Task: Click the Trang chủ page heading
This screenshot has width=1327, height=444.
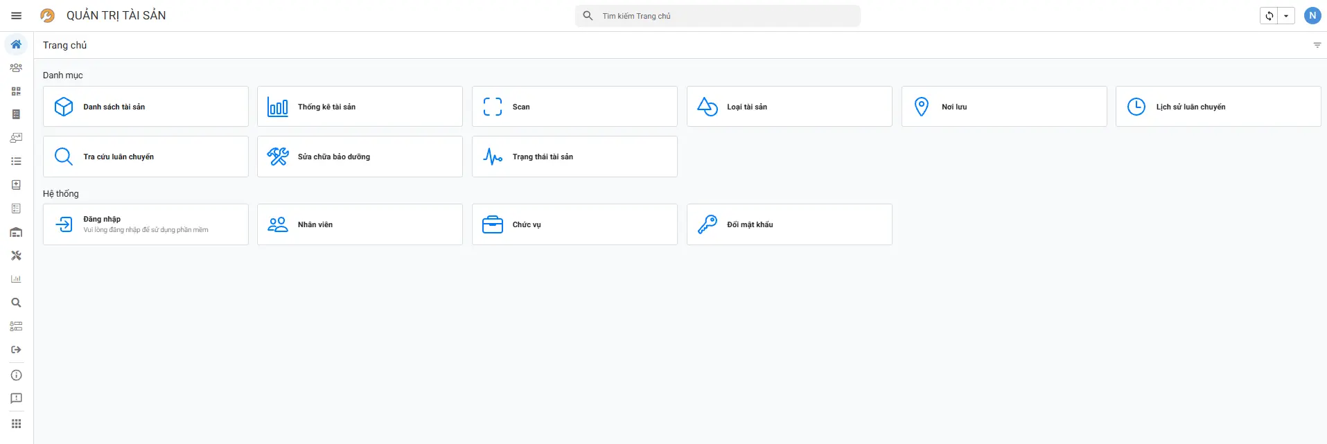Action: 64,45
